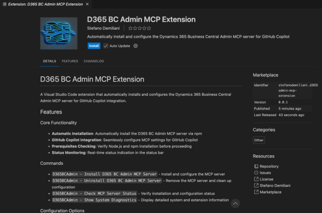Screen dimensions: 322x213
Task: Open the Marketplace resource link
Action: coord(270,192)
